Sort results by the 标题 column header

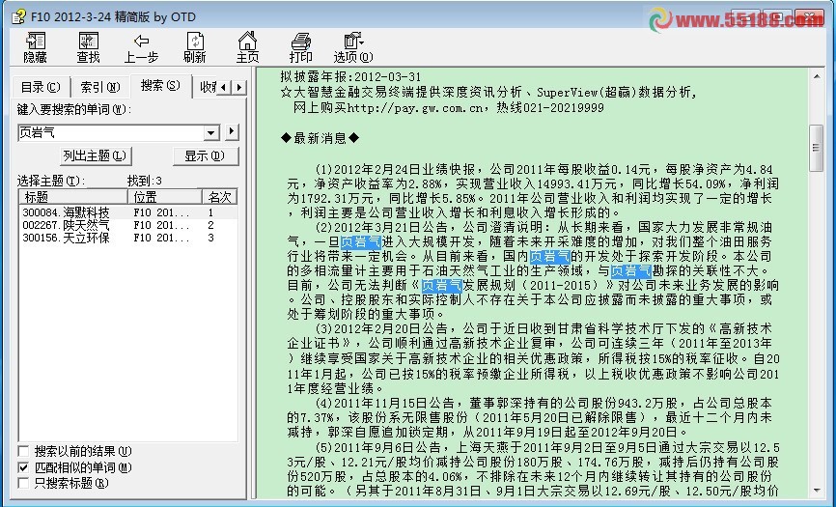[73, 197]
